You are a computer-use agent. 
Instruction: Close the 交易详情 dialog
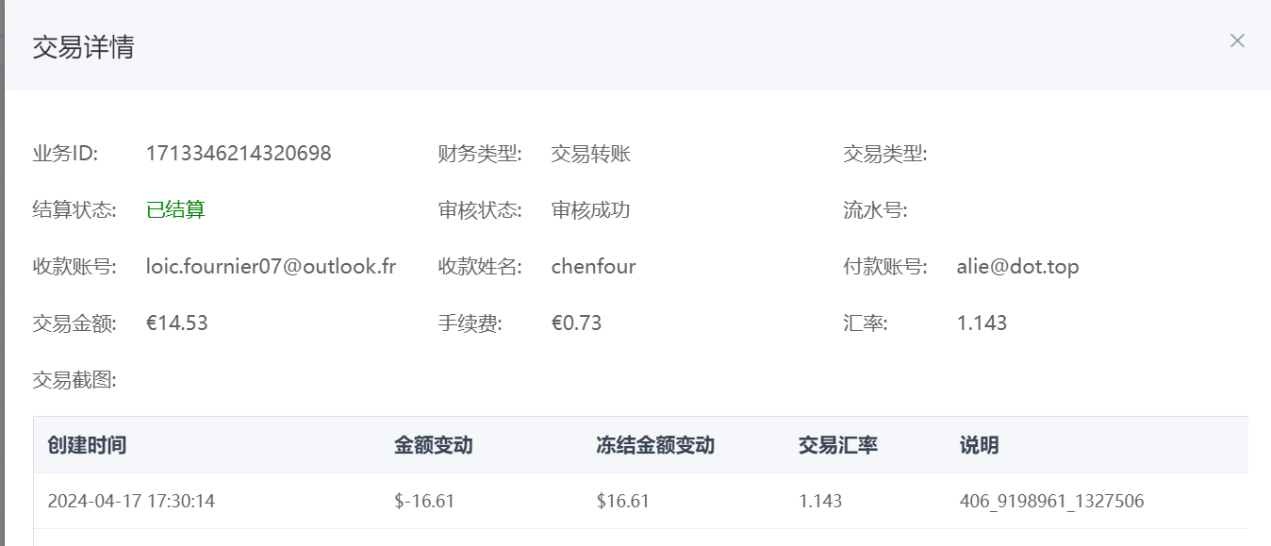click(x=1237, y=41)
